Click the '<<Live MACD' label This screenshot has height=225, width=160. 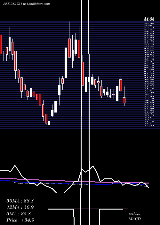click(x=135, y=217)
